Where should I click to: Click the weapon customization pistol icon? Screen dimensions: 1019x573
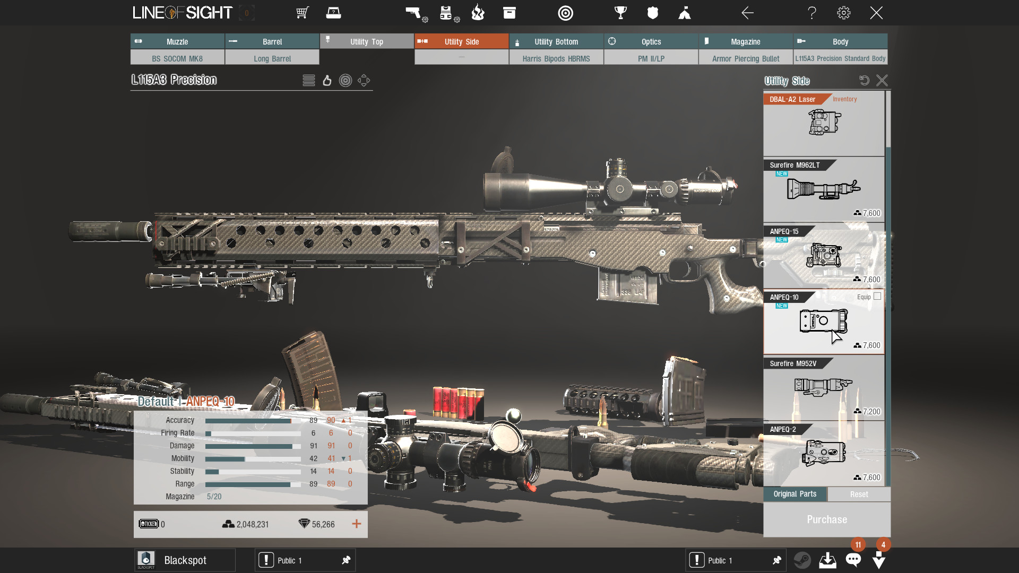point(413,13)
